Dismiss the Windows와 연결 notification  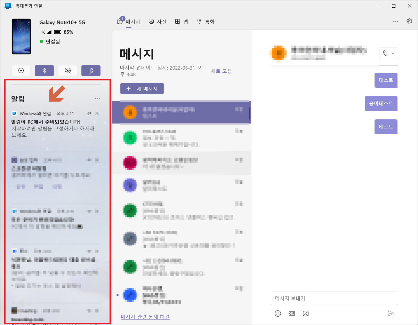(97, 113)
